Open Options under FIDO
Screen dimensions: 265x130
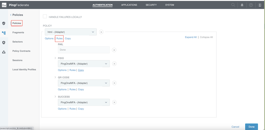click(62, 70)
